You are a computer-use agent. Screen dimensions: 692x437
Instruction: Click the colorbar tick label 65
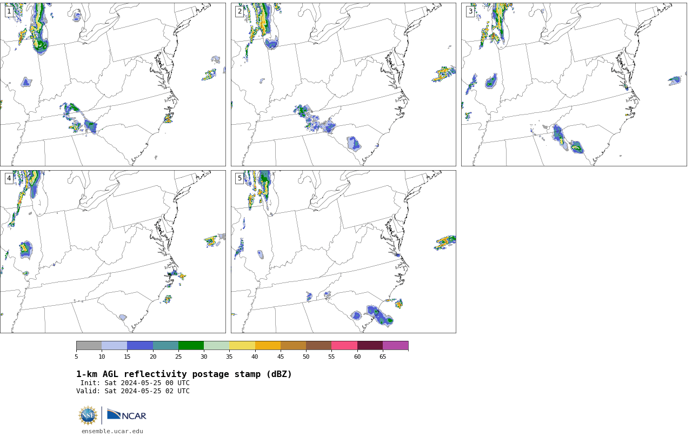383,357
